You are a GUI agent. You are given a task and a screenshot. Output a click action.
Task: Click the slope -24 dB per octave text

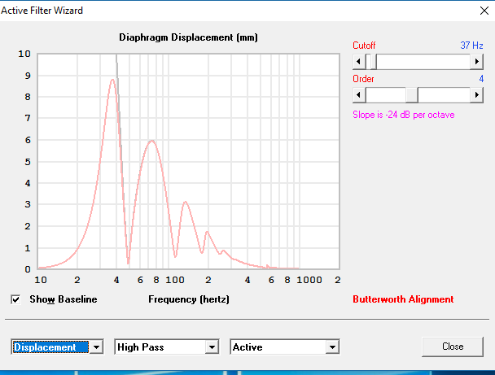click(x=403, y=115)
